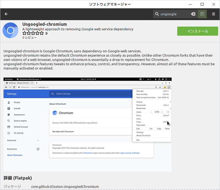Screen dimensions: 220x190
Task: Click the パッケージ label
Action: 12,187
